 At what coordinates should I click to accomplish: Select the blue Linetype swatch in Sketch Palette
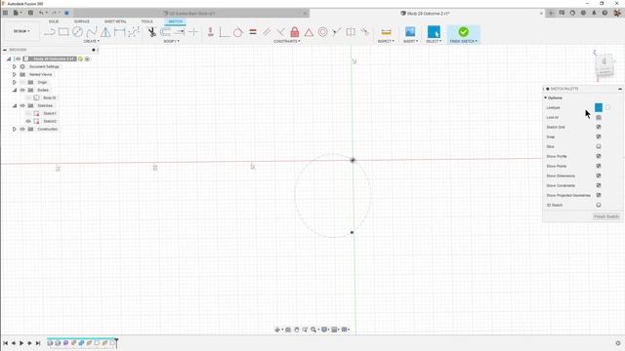pos(599,107)
